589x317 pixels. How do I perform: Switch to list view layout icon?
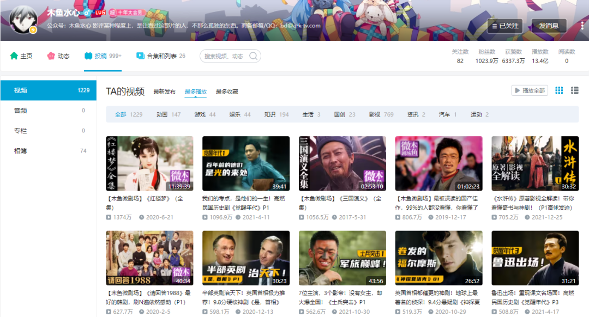(x=574, y=90)
